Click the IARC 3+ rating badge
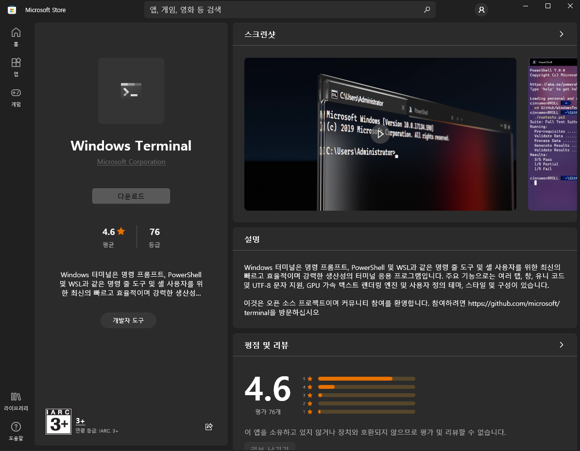Image resolution: width=580 pixels, height=451 pixels. (58, 421)
